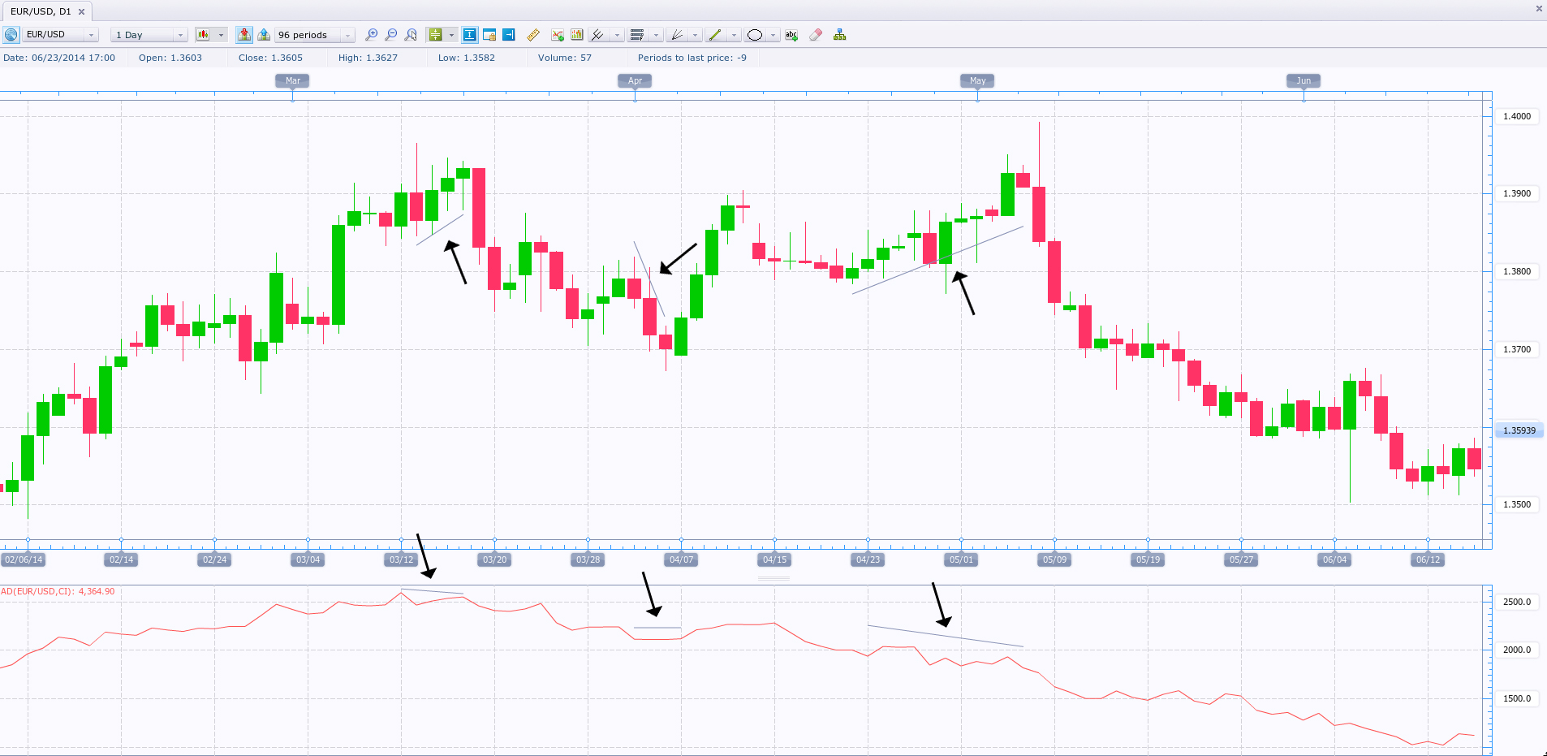This screenshot has width=1547, height=756.
Task: Click the zoom out magnifier icon
Action: (x=390, y=35)
